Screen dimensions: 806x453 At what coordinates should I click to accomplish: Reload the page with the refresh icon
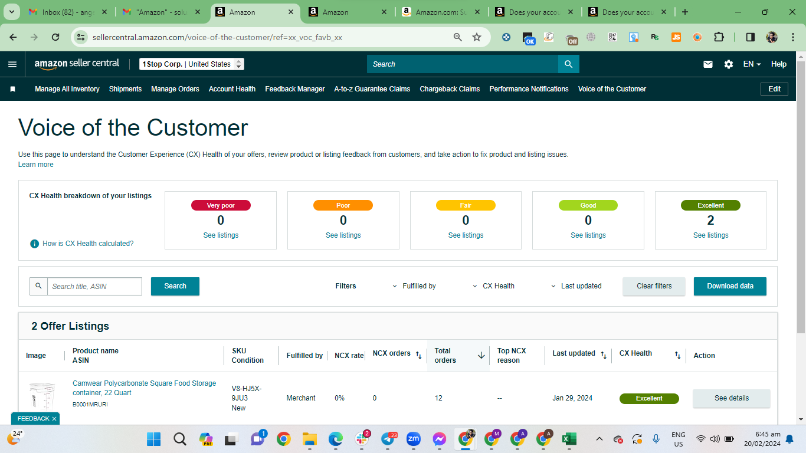click(x=55, y=37)
